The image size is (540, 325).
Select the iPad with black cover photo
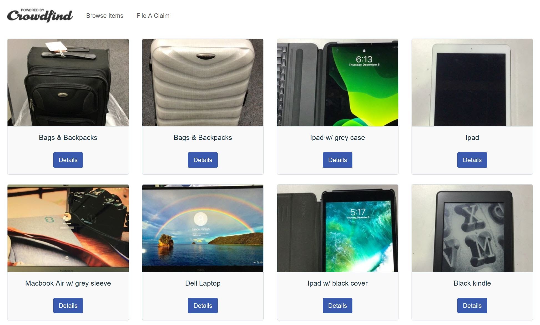click(337, 228)
